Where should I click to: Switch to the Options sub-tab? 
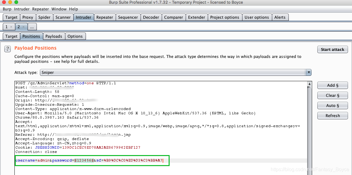[75, 36]
